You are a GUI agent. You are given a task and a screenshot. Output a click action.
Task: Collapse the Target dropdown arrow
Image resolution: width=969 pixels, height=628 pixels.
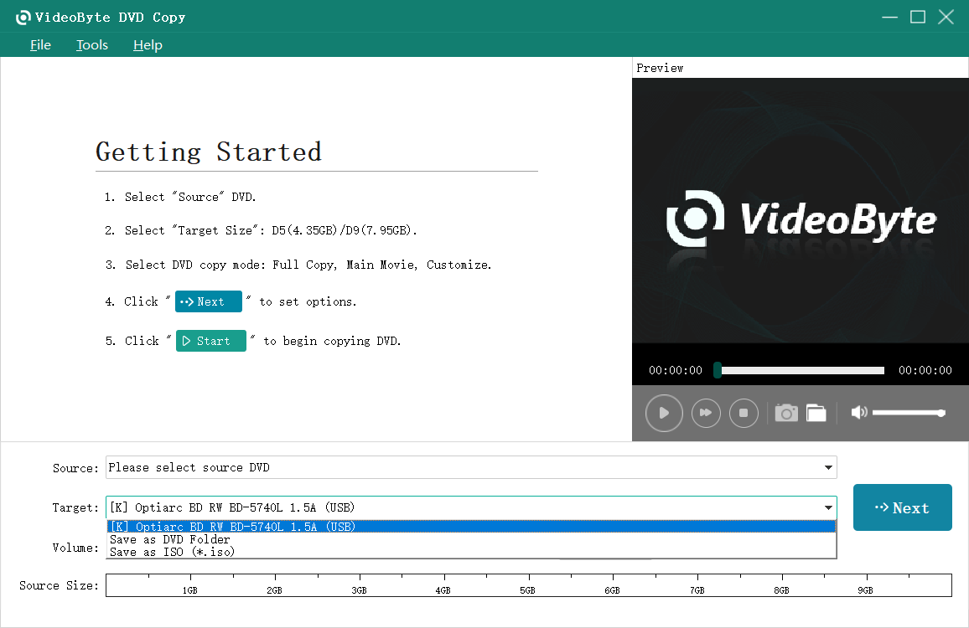pyautogui.click(x=828, y=507)
